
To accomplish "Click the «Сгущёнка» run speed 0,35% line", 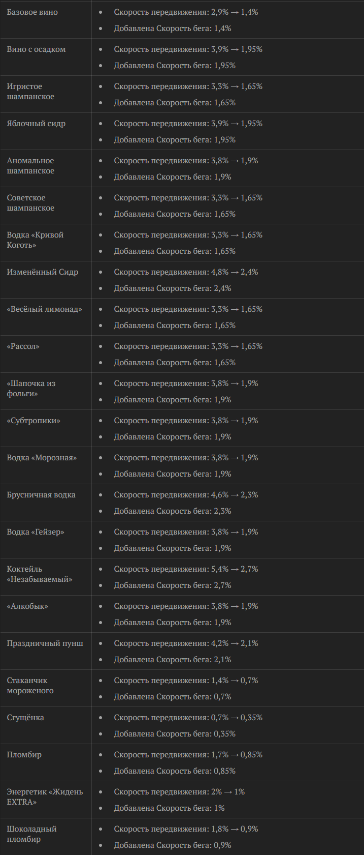I will point(175,734).
